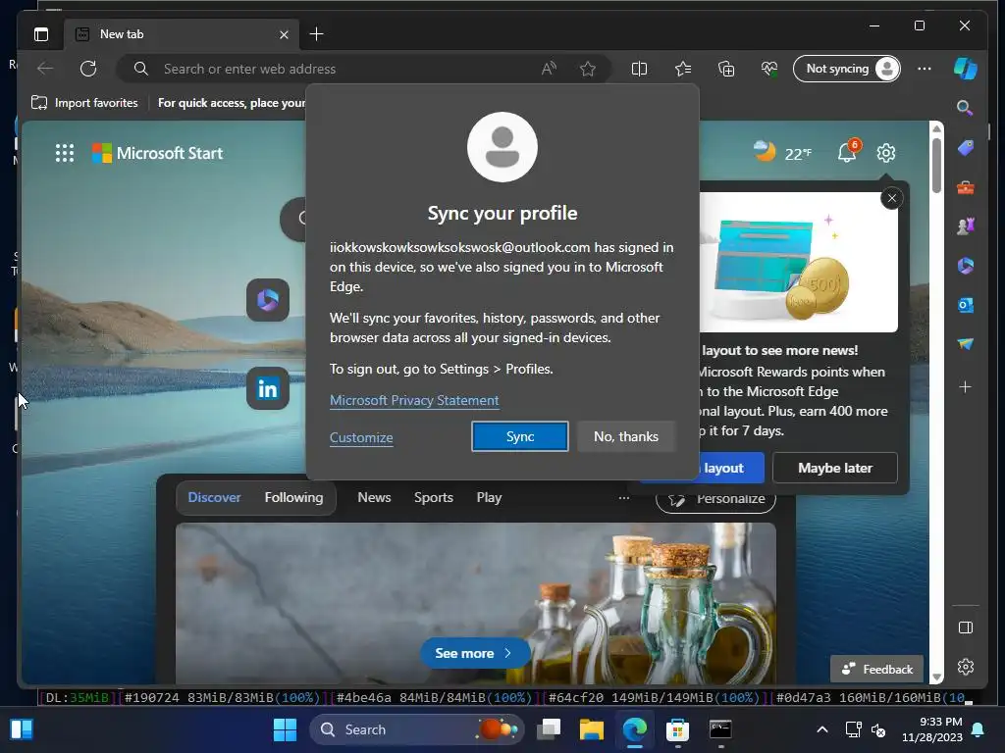Open Browser essentials heart icon
Screen dimensions: 1005x753
[769, 69]
